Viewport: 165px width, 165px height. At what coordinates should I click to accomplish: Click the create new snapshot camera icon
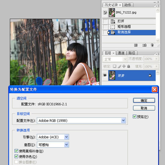coord(144,45)
